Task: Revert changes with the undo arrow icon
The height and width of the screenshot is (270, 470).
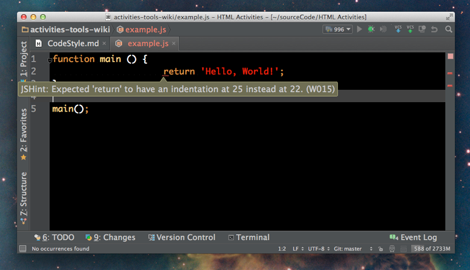Action: tap(434, 29)
